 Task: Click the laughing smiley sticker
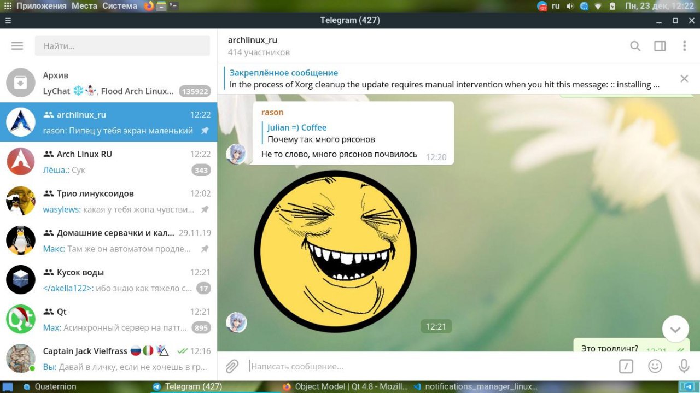335,251
